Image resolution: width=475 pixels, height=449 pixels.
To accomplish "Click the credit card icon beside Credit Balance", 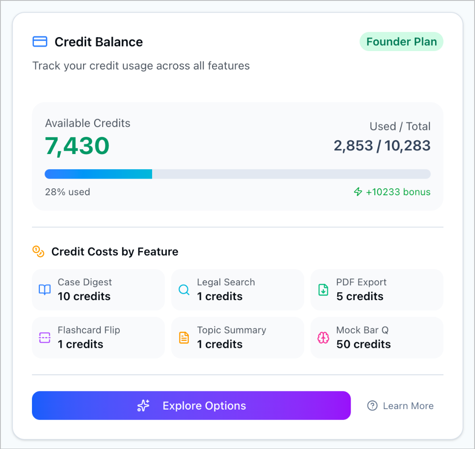I will [x=40, y=41].
